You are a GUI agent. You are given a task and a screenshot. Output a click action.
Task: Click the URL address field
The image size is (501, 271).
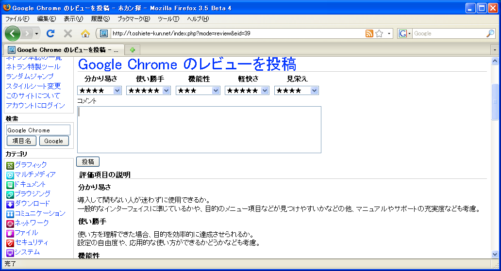237,33
